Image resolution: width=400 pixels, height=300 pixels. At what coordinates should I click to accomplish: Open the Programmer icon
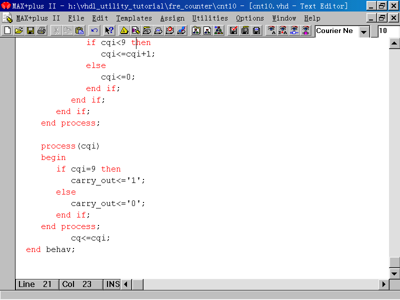tap(181, 30)
